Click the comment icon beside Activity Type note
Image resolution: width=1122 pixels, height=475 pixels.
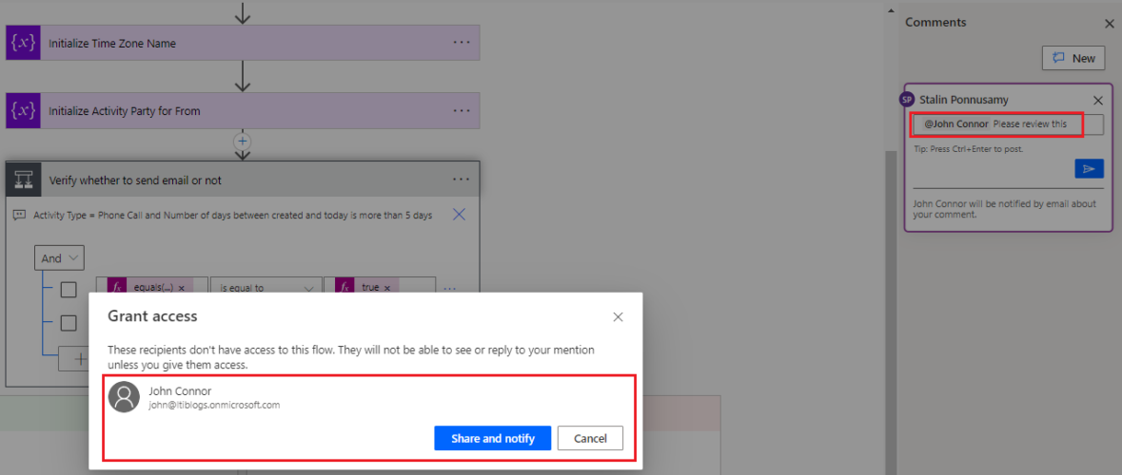pos(19,216)
